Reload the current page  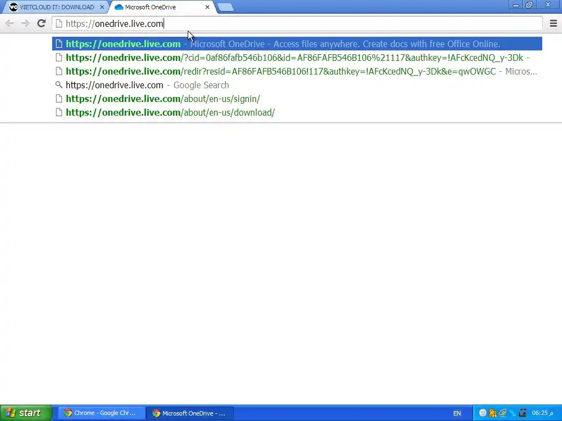click(42, 24)
